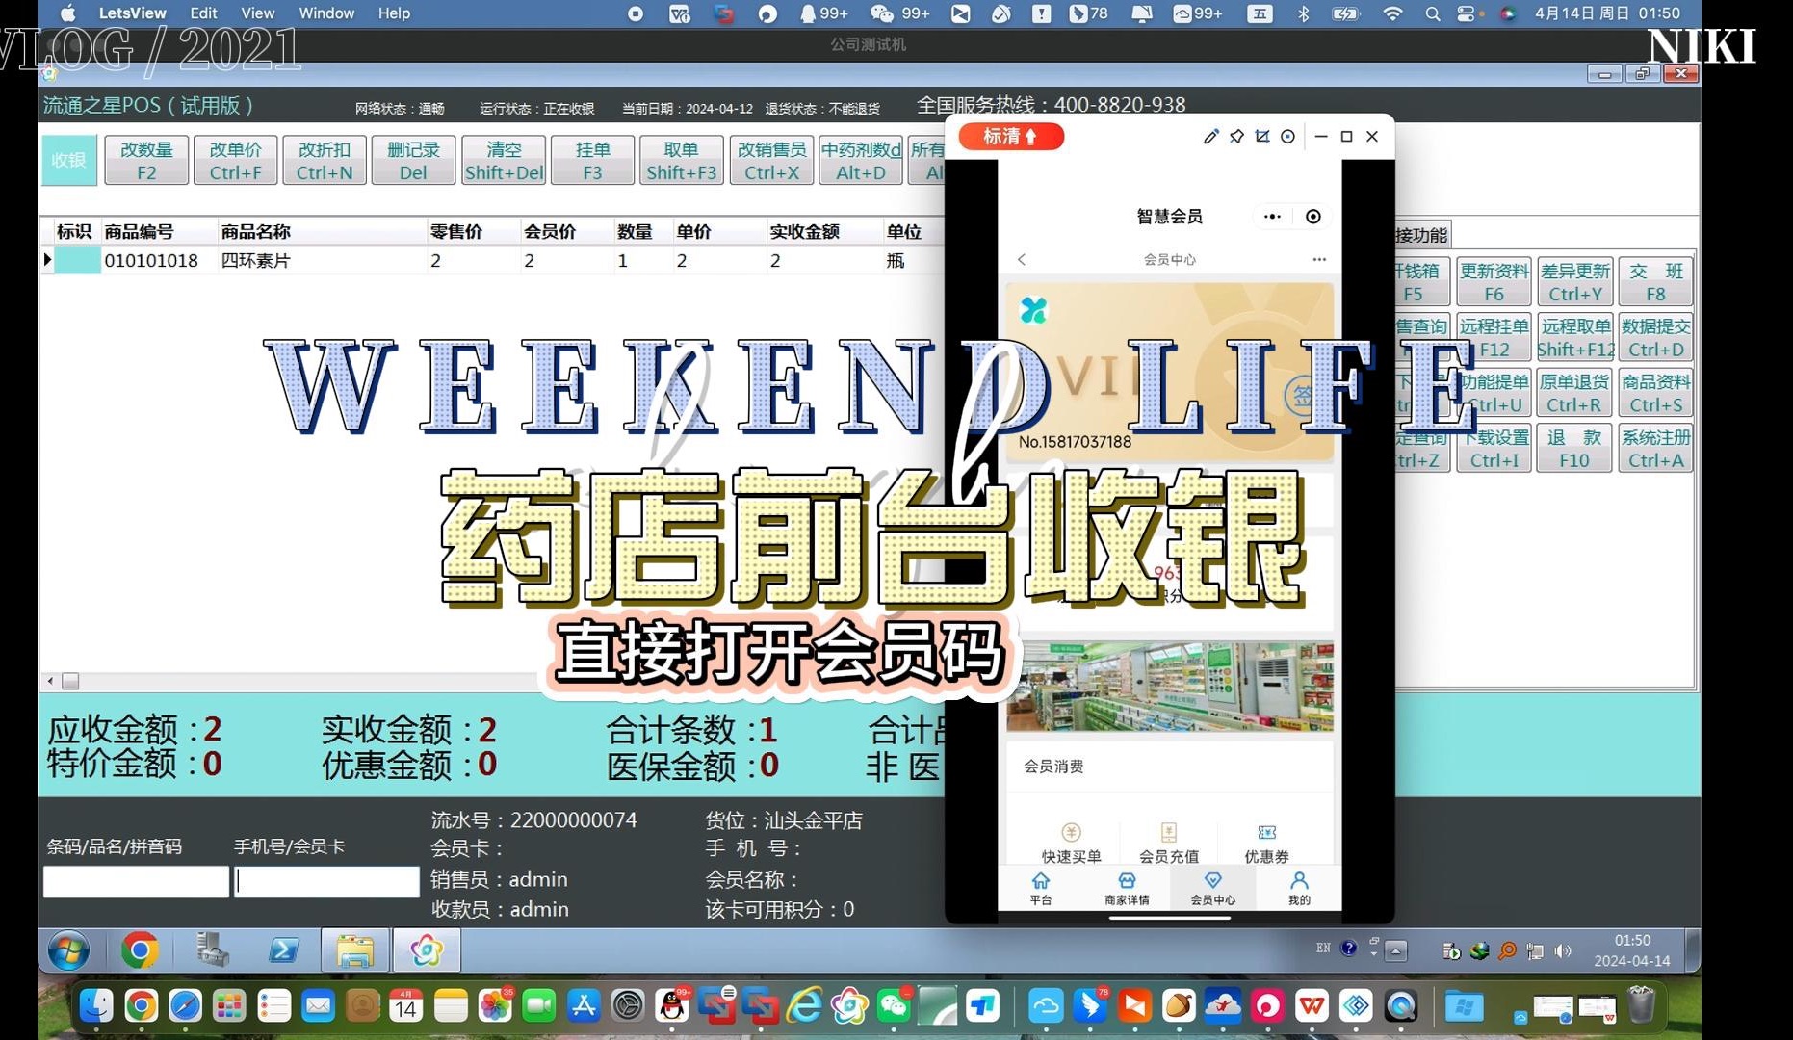Click the pin window icon in mirror window
This screenshot has width=1793, height=1040.
coord(1236,137)
